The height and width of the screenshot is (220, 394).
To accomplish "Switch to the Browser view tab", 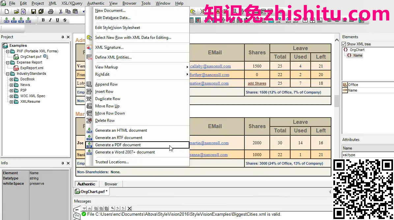I will click(111, 184).
